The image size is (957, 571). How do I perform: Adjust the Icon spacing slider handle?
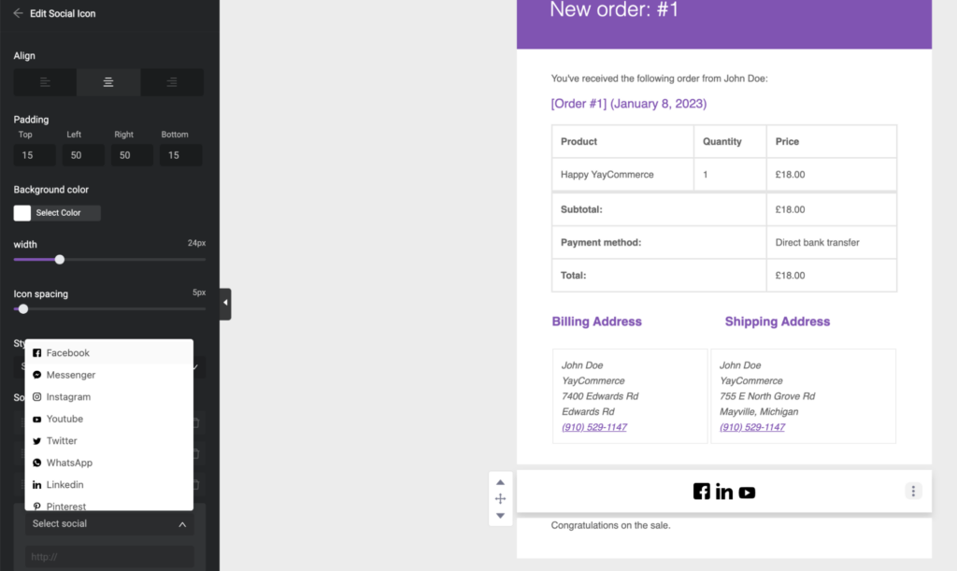[x=23, y=309]
